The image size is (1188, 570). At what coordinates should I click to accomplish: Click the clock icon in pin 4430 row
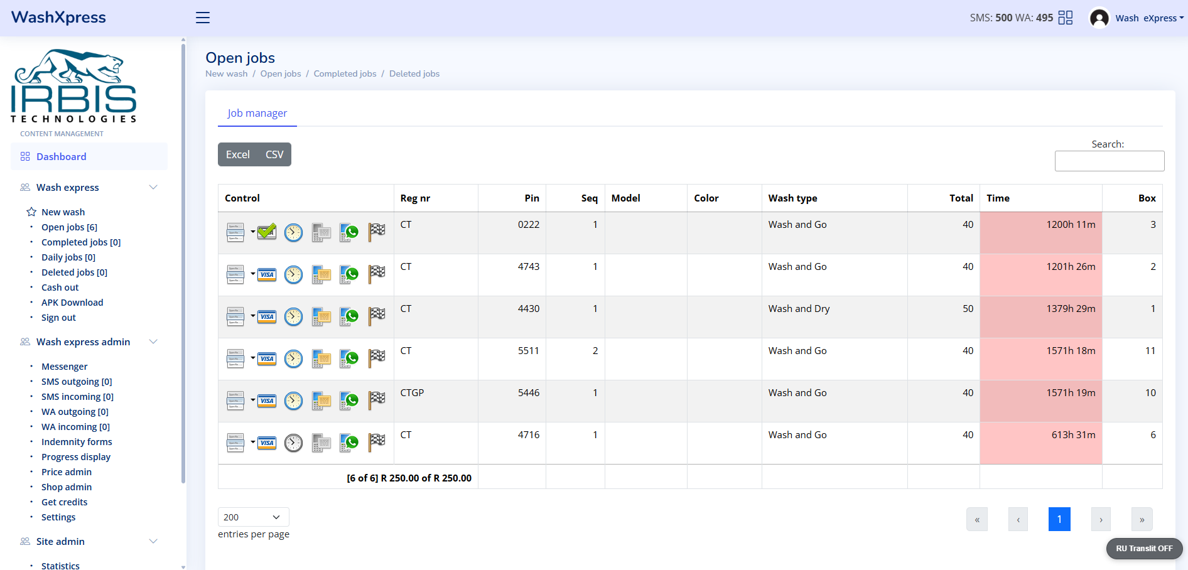293,316
